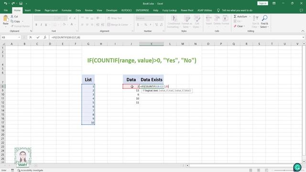Toggle Bold formatting

point(36,24)
